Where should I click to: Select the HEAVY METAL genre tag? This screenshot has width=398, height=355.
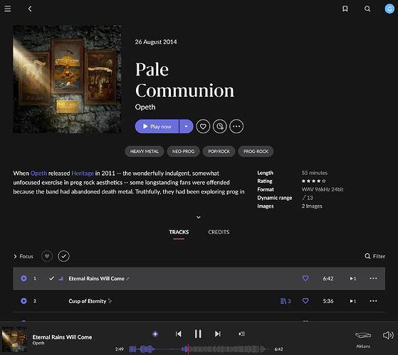click(x=144, y=152)
